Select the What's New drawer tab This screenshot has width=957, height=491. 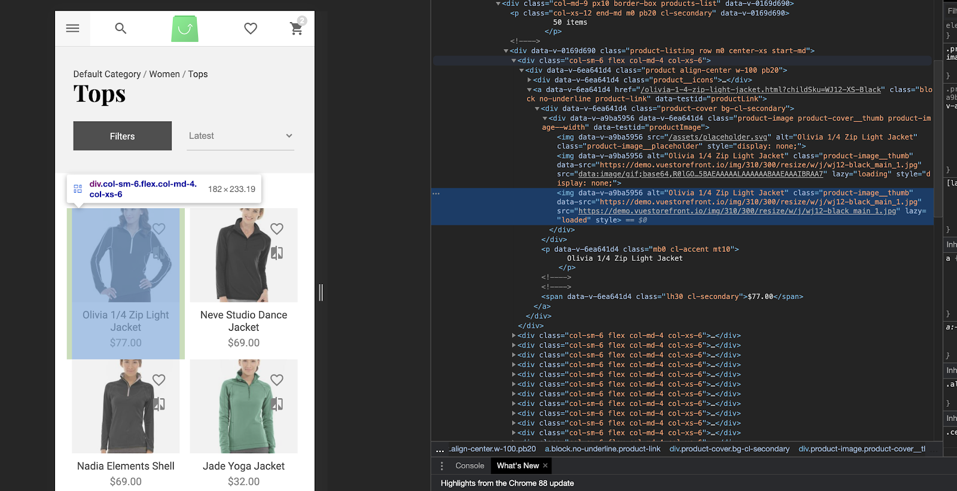click(518, 466)
